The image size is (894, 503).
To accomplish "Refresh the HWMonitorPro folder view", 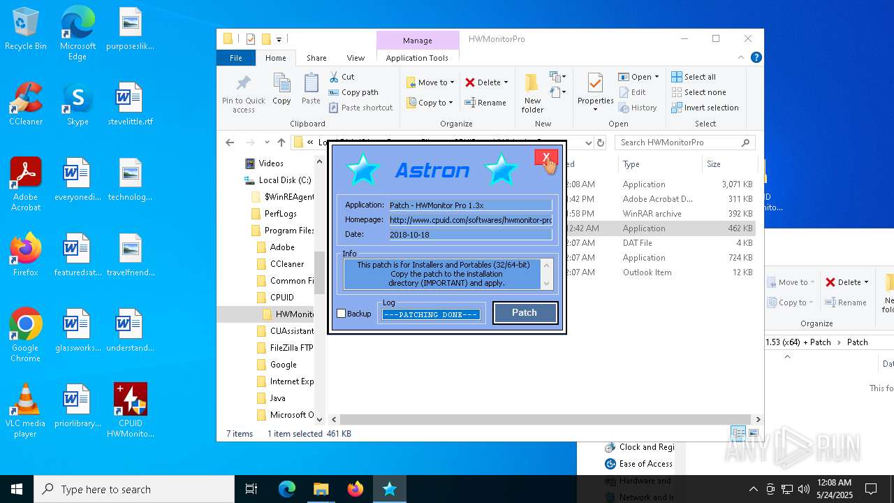I will tap(600, 143).
